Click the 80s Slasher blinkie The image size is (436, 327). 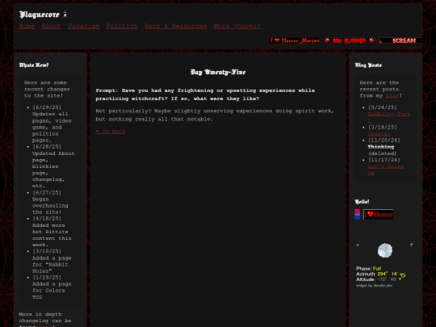(x=349, y=40)
